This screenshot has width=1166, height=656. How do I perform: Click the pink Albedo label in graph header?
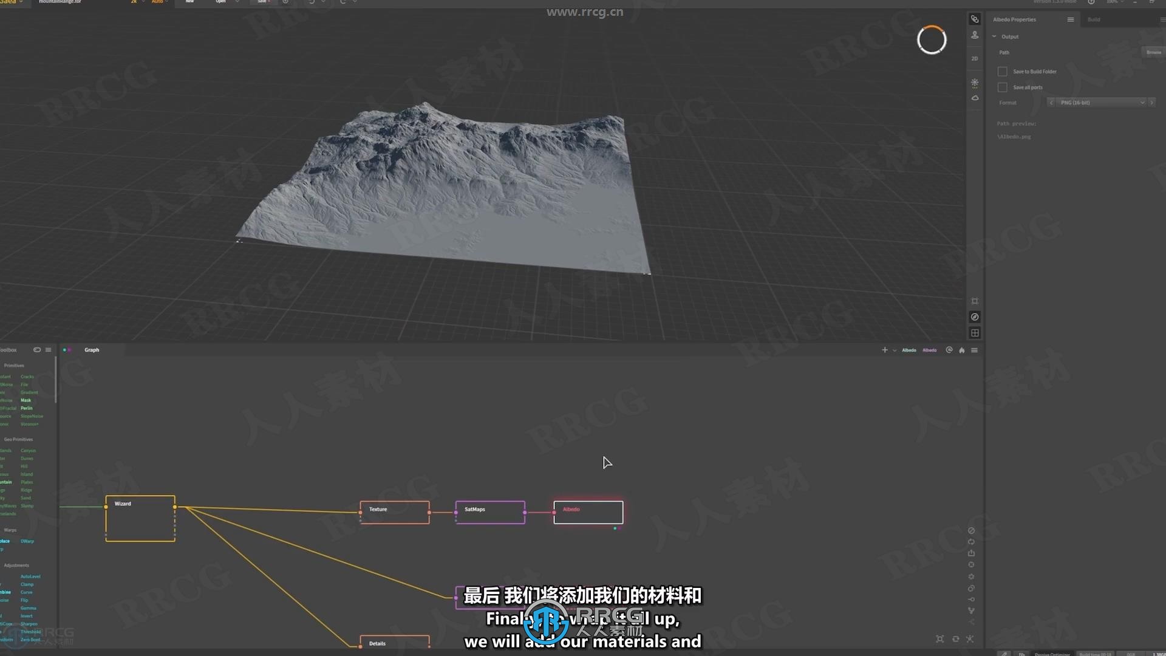point(929,350)
